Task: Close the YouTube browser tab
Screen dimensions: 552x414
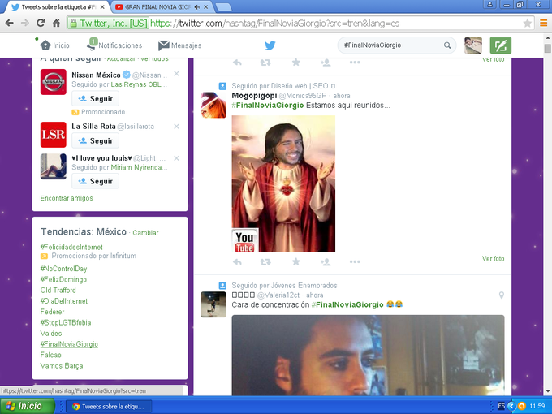Action: coord(206,7)
